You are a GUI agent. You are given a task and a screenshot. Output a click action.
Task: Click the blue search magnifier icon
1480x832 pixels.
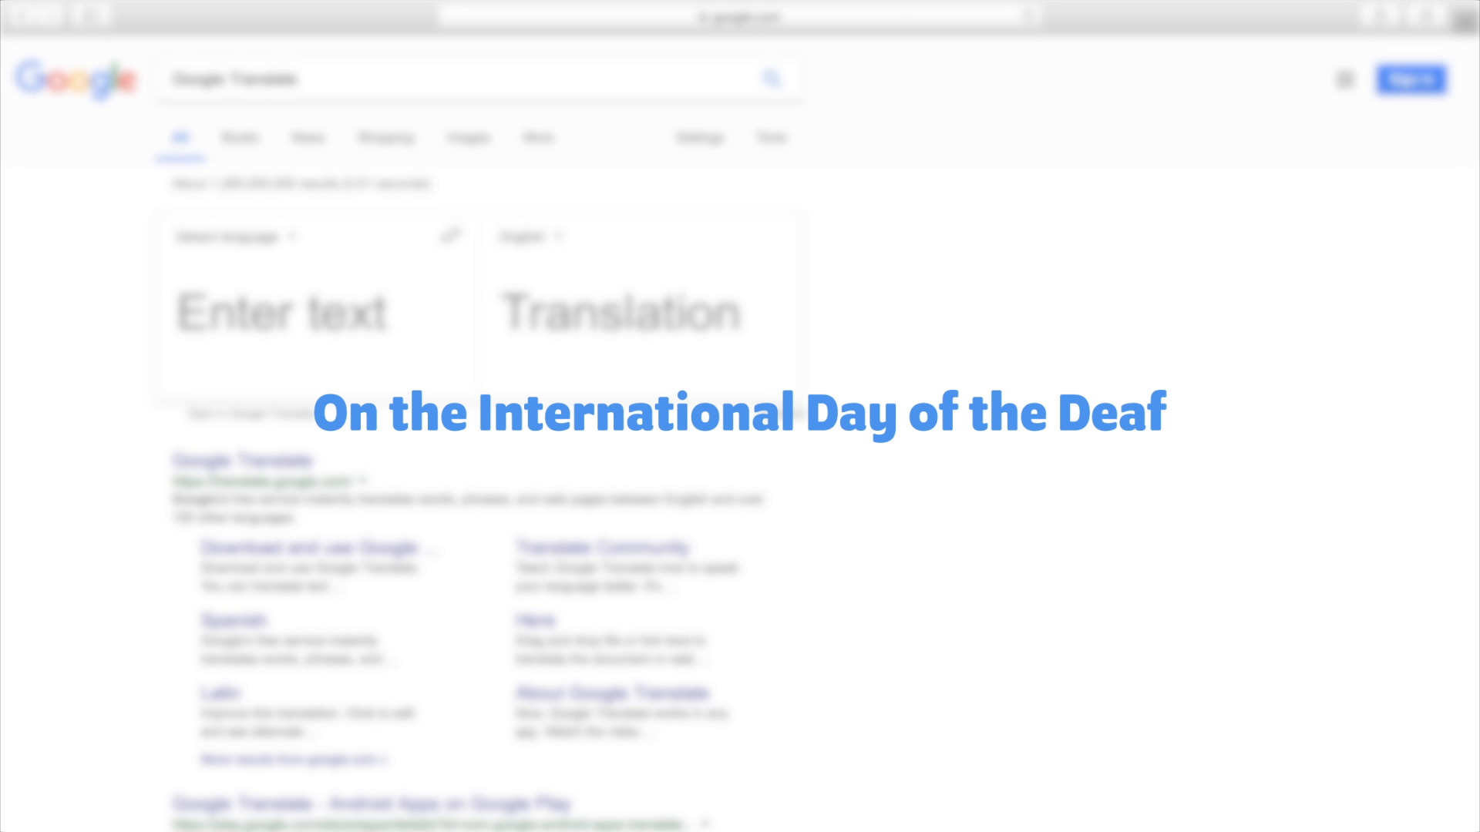[x=772, y=79]
